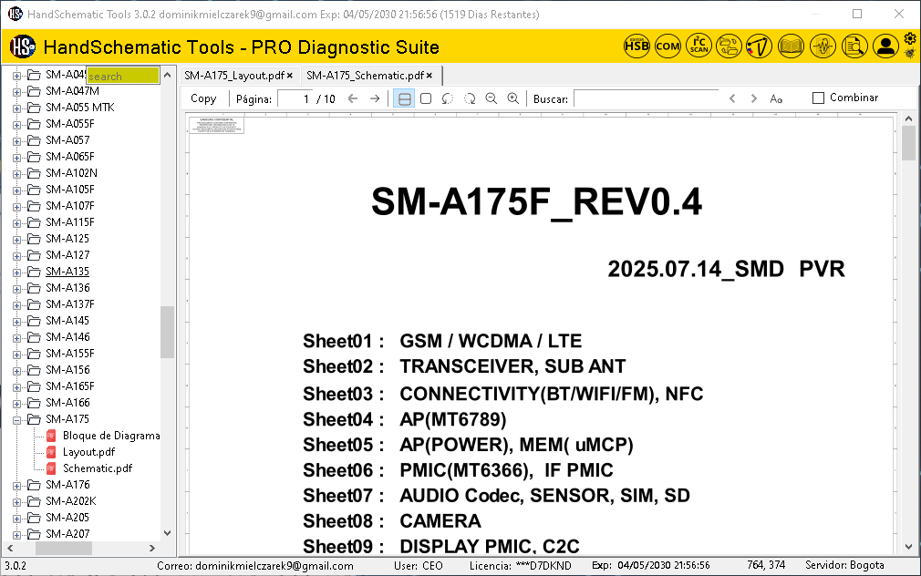Click tree scroll right arrow
The image size is (921, 576).
(x=152, y=548)
